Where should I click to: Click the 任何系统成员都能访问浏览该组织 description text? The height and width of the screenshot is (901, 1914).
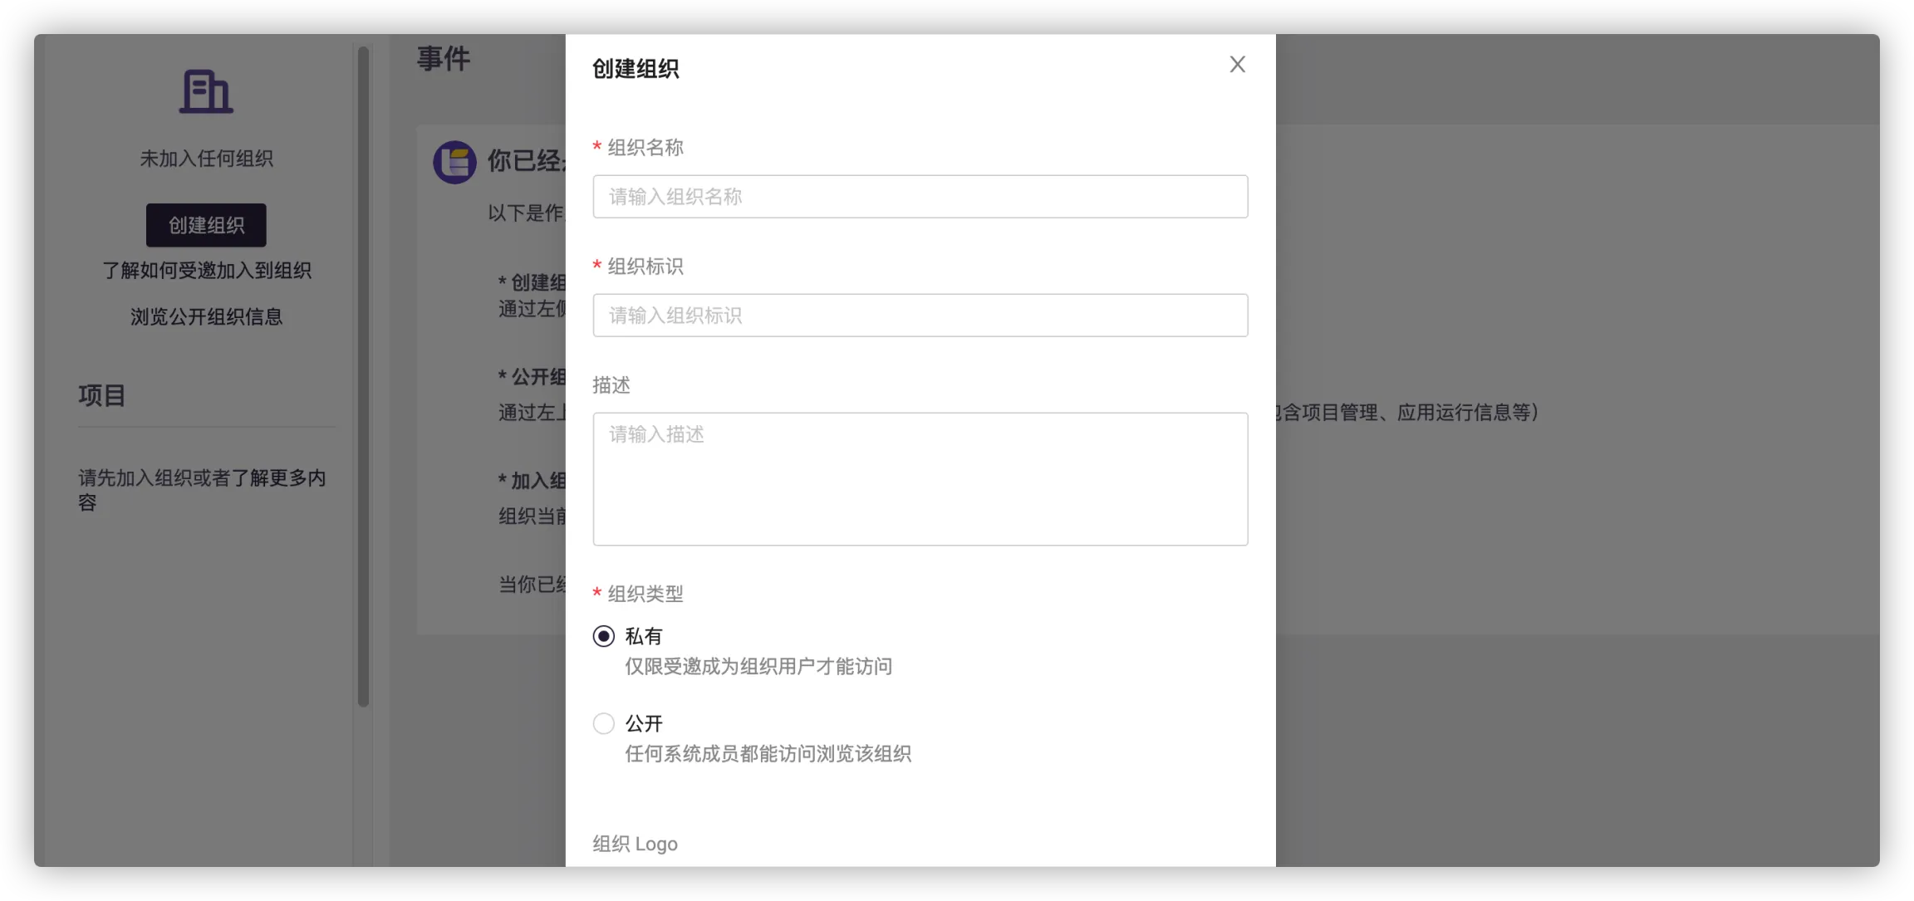tap(768, 754)
